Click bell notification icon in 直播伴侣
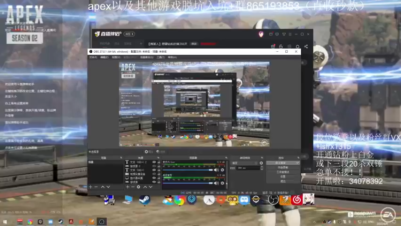401x226 pixels. [x=297, y=46]
